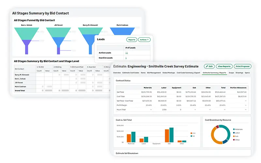The height and width of the screenshot is (163, 261).
Task: Click the 4: Awarded column header
Action: coord(91,67)
